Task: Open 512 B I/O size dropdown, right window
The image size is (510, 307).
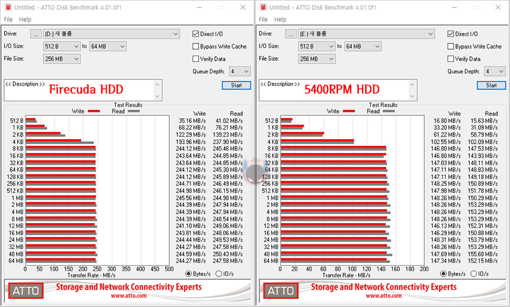Action: 317,46
